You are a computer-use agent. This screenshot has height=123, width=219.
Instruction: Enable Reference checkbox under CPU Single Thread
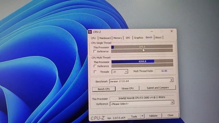95,51
